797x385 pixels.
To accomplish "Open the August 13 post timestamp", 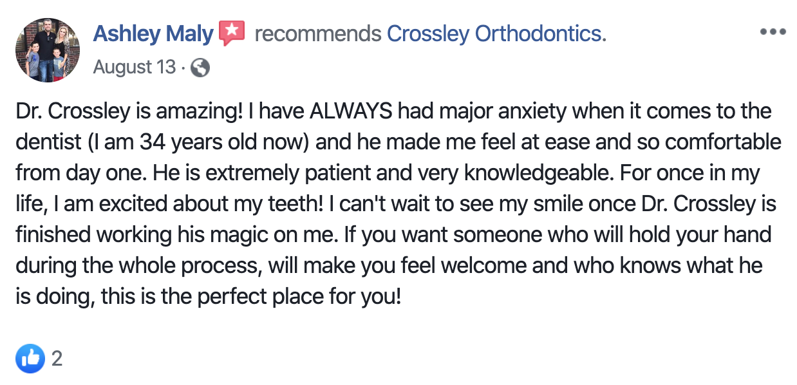I will (x=134, y=68).
